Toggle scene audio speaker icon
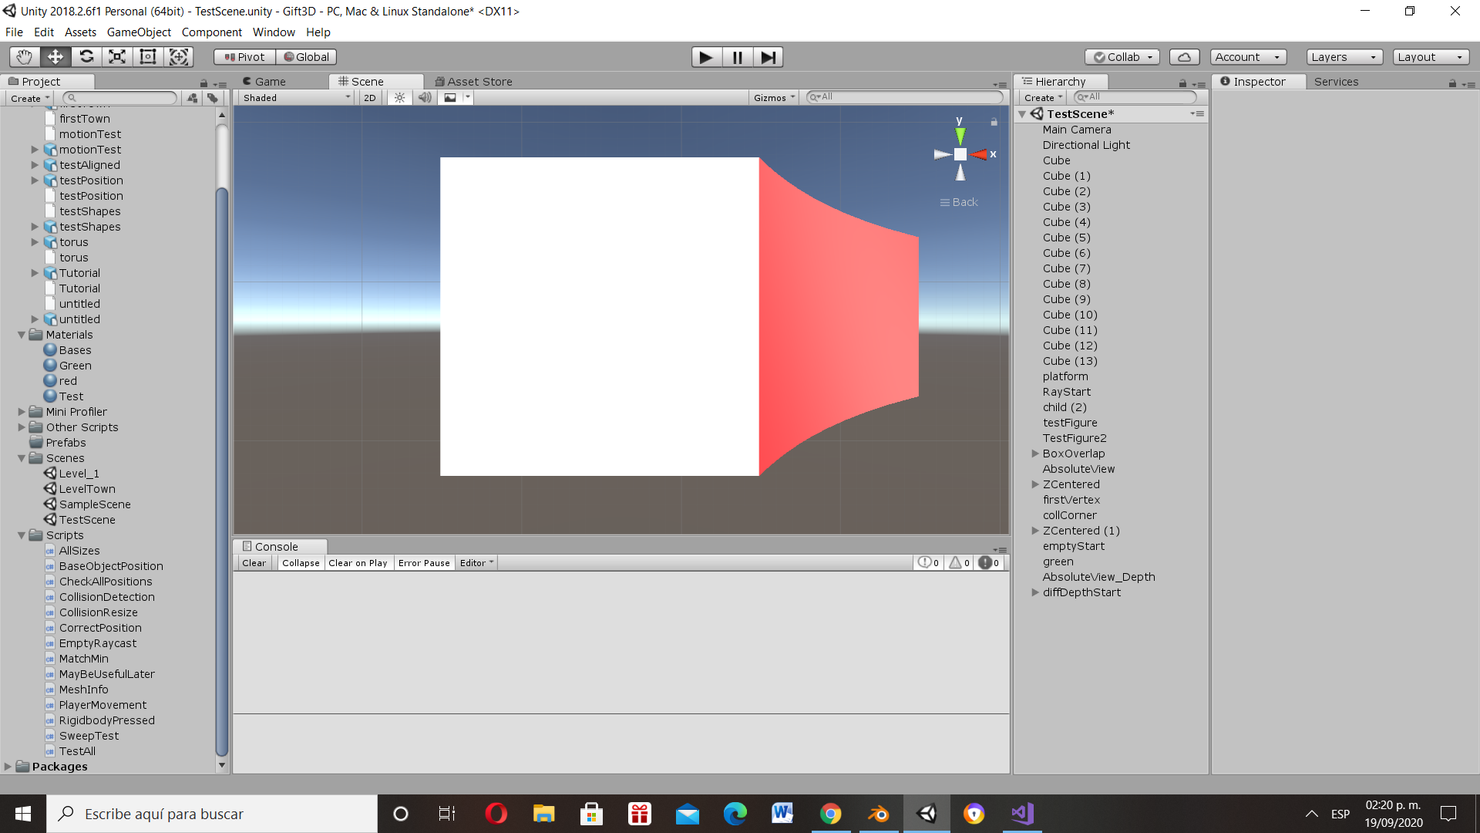The image size is (1480, 833). [x=425, y=98]
